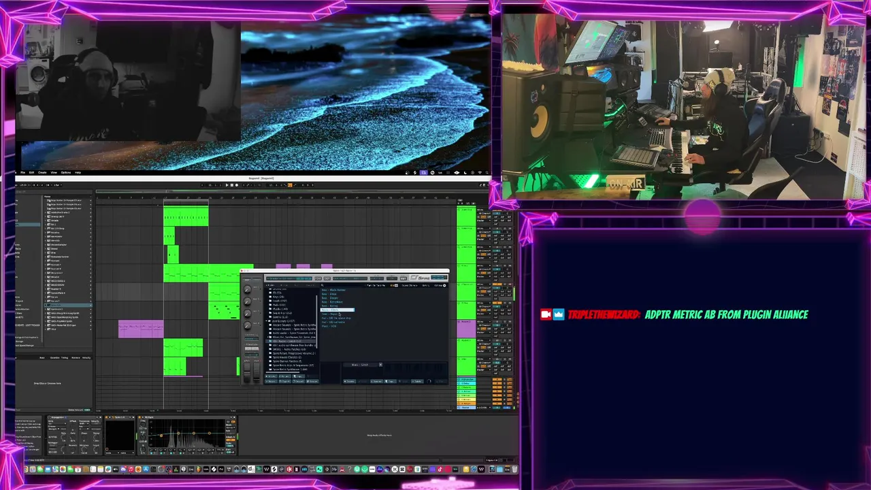This screenshot has width=871, height=490.
Task: Choose the Pad - Off the space ship preset
Action: coord(336,318)
